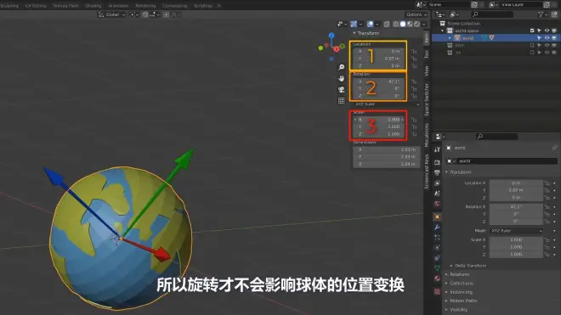Select solid viewport shading
561x315 pixels.
click(x=403, y=24)
